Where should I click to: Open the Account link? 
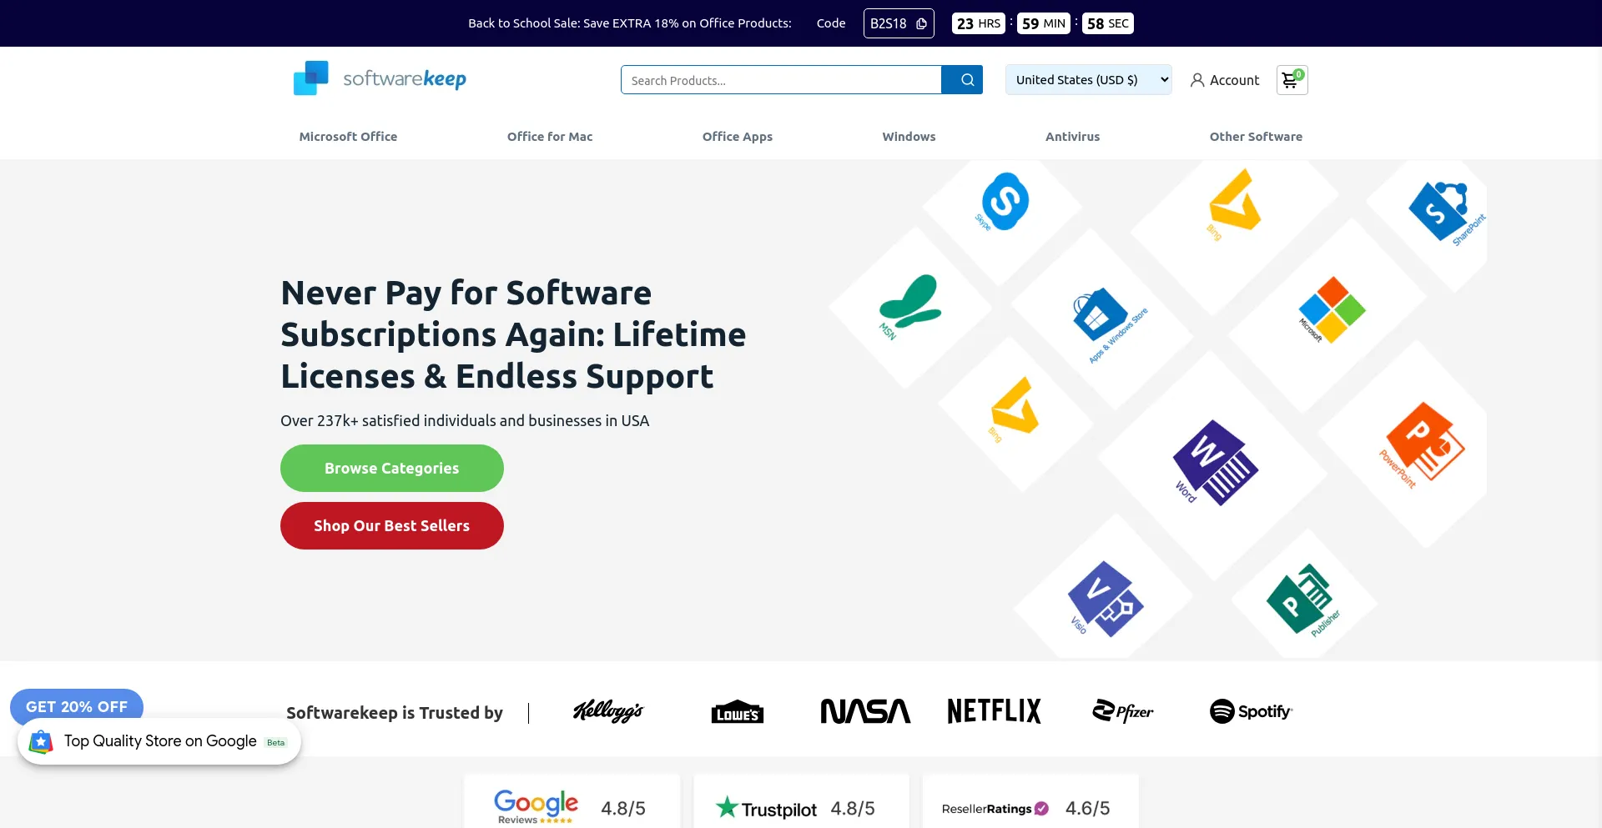click(x=1225, y=80)
